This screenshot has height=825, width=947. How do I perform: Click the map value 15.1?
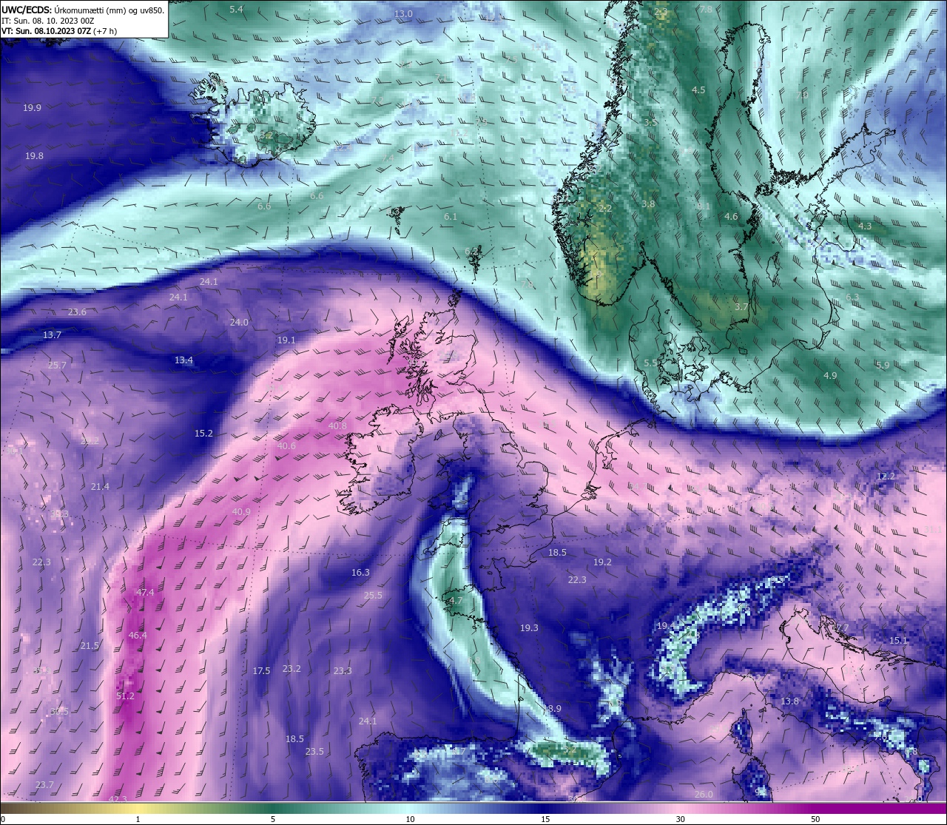pos(898,640)
